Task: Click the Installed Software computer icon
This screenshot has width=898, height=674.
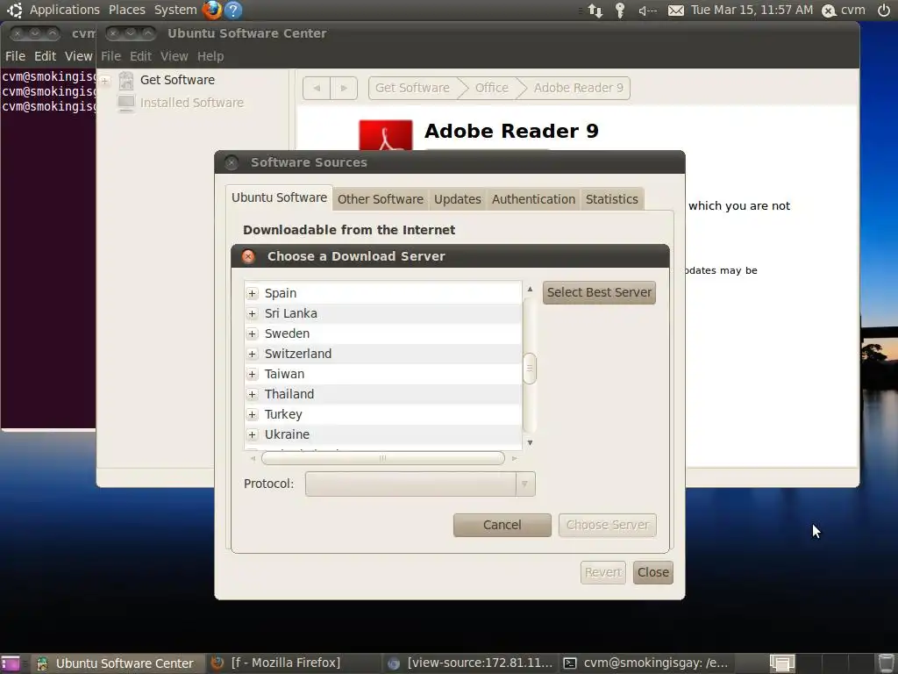Action: tap(126, 104)
